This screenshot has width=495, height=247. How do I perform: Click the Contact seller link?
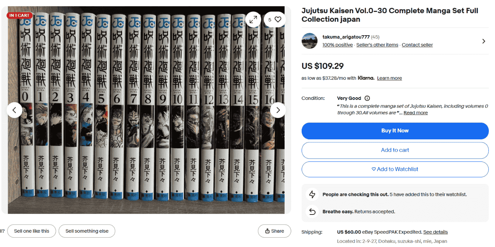(417, 45)
